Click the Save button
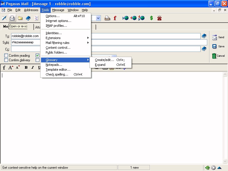This screenshot has height=171, width=228. [x=218, y=46]
